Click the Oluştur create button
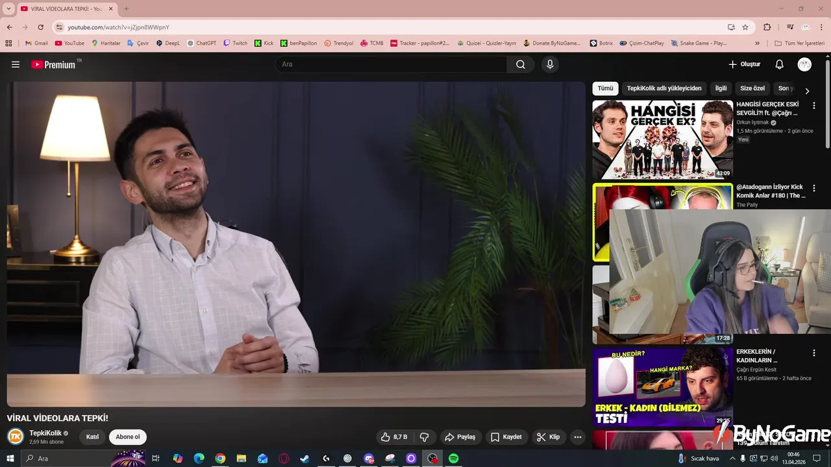Image resolution: width=831 pixels, height=467 pixels. 744,64
